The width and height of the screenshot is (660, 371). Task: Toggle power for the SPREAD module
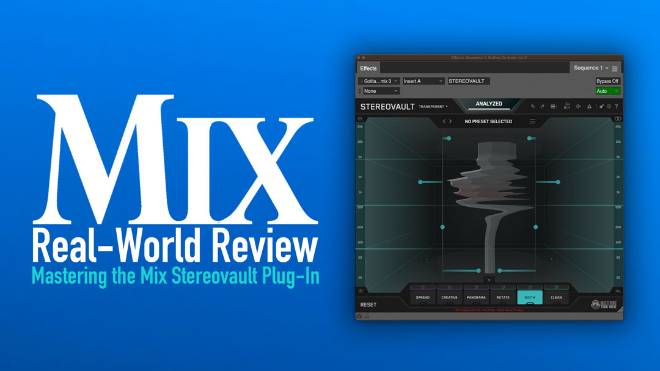click(x=423, y=287)
